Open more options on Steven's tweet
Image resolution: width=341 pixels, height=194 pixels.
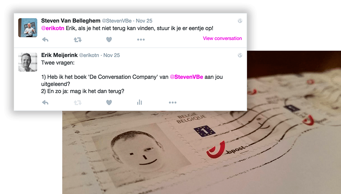point(141,40)
